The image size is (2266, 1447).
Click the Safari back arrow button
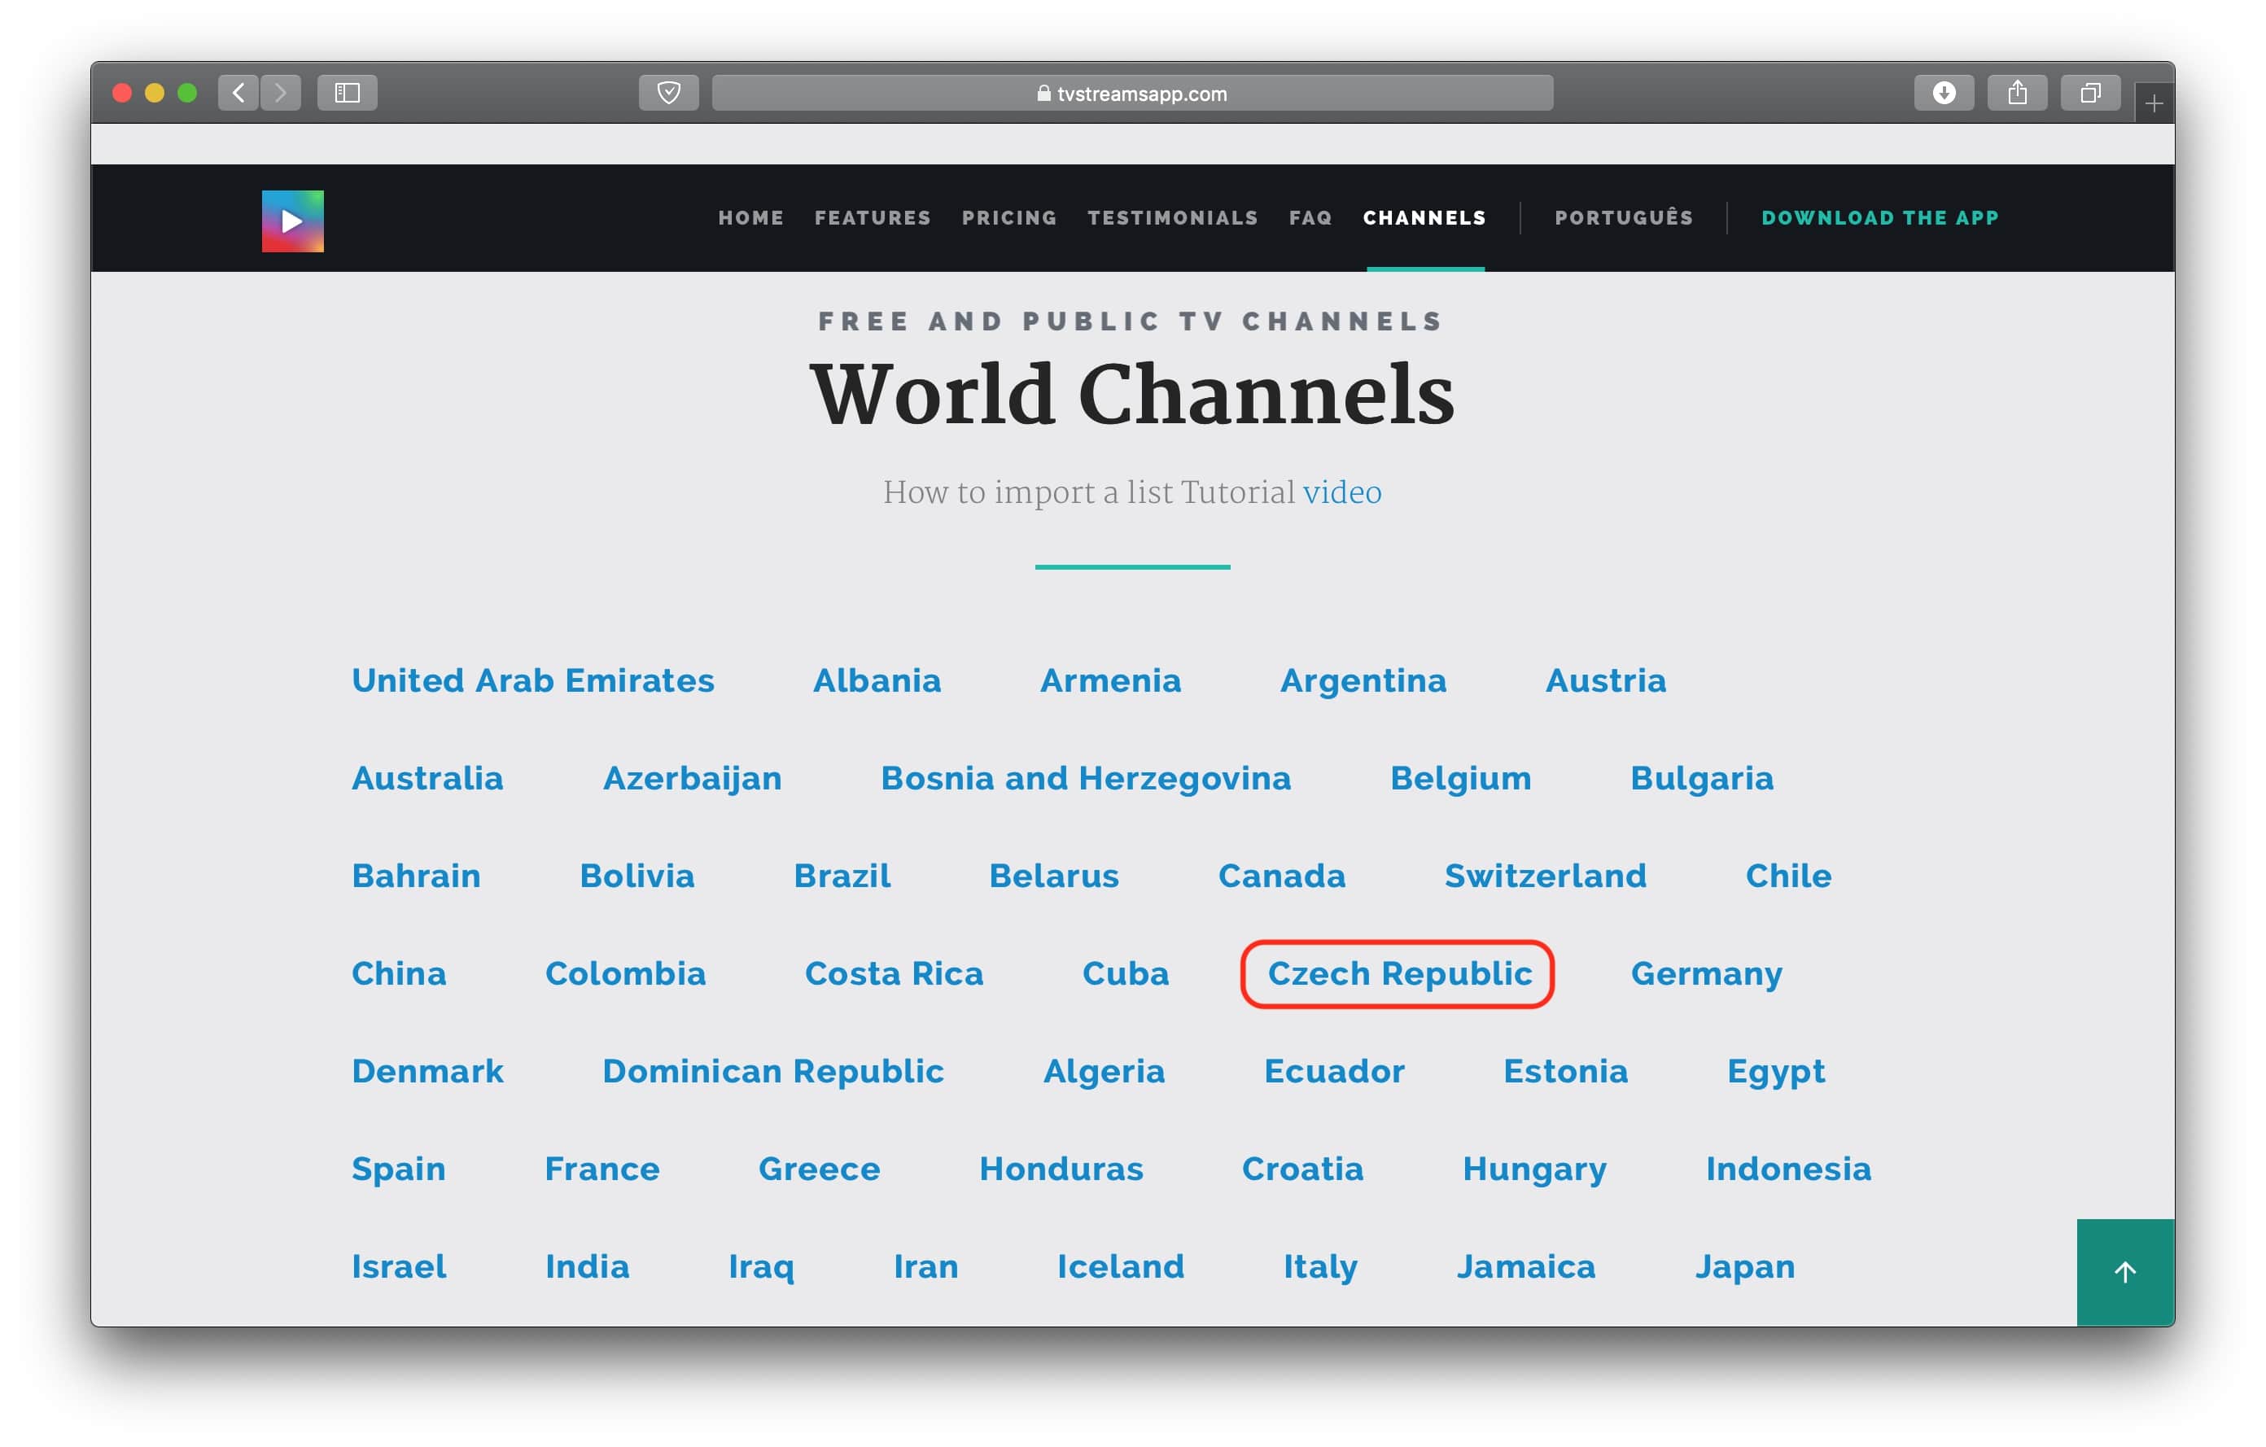pyautogui.click(x=238, y=92)
